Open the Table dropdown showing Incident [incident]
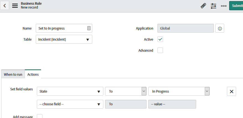Screen dimensions: 243x118 (64, 39)
